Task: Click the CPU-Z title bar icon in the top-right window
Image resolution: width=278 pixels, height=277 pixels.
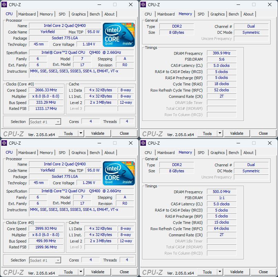Action: (143, 5)
